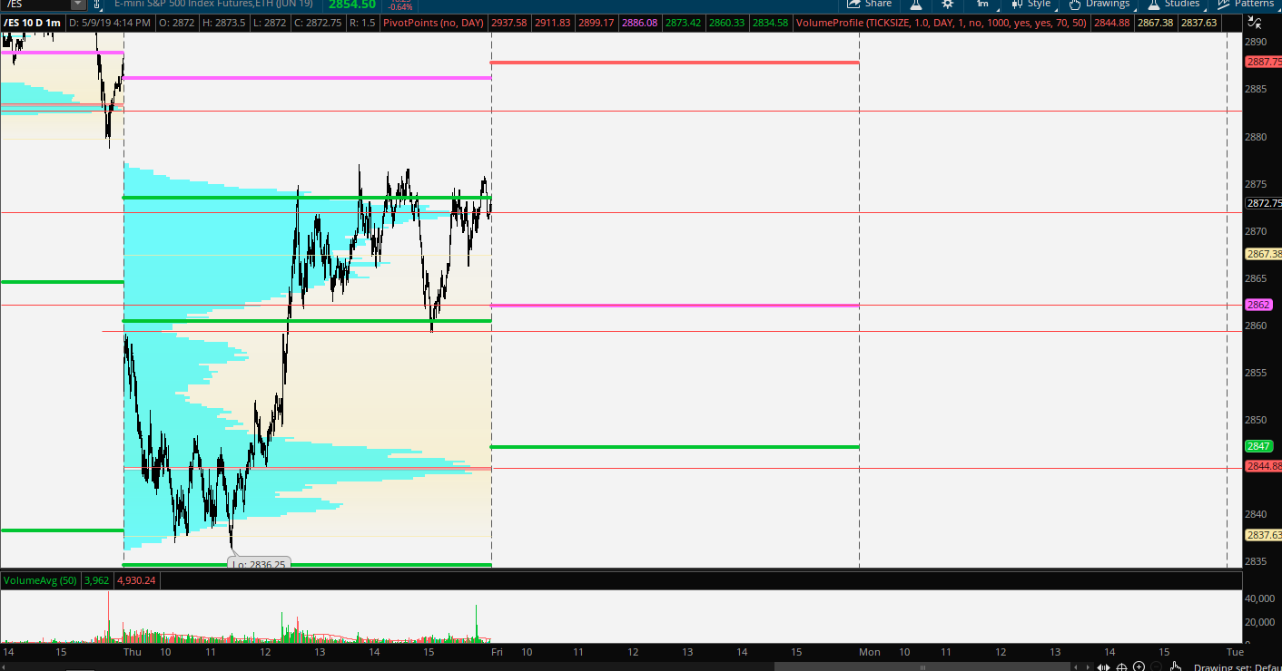Click the red 2887.75 pivot line on Friday
The height and width of the screenshot is (671, 1282).
tap(674, 63)
